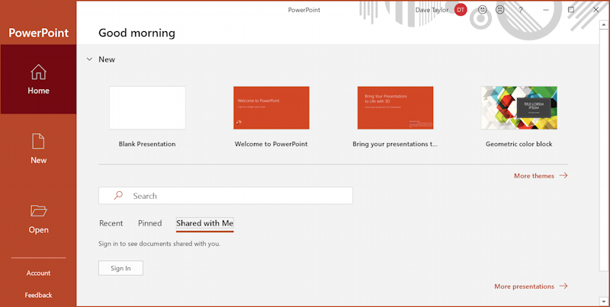The image size is (610, 307).
Task: Collapse the New section chevron
Action: tap(89, 59)
